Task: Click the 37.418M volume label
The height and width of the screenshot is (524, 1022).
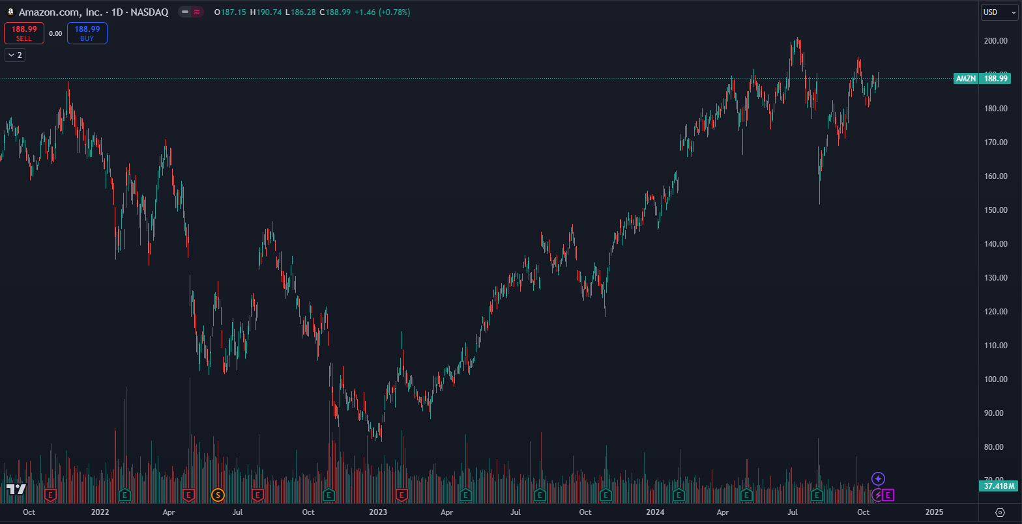Action: point(999,486)
